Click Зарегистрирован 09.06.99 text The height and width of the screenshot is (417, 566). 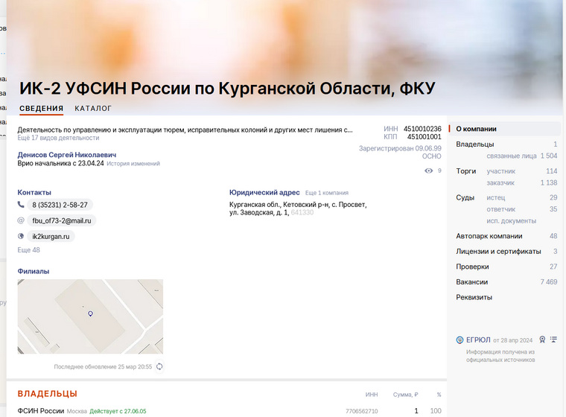tap(400, 148)
